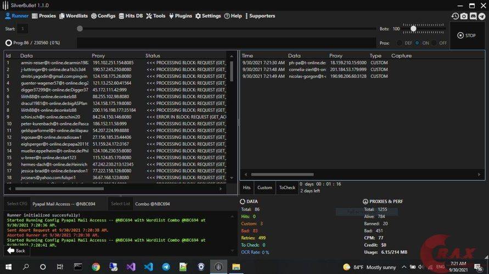
Task: Click the Back button
Action: [16, 250]
